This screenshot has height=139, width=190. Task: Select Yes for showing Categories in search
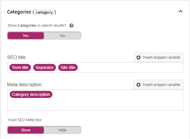click(26, 35)
